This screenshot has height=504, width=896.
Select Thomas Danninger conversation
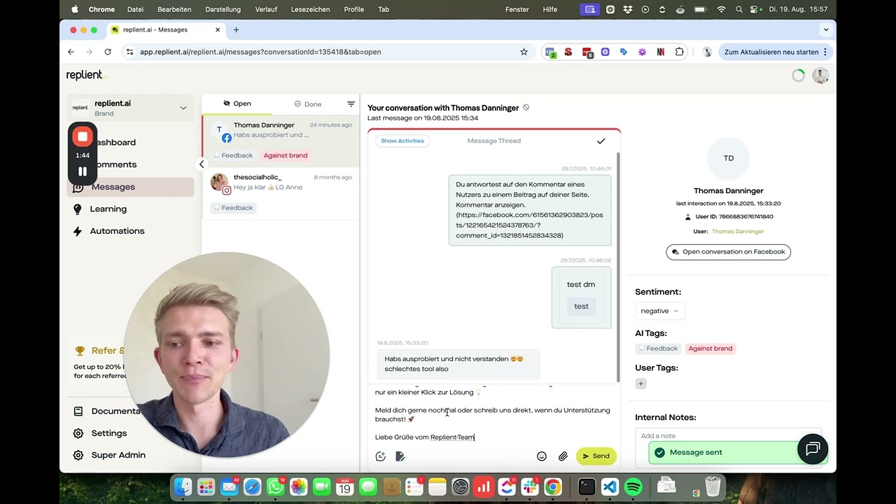click(x=281, y=141)
